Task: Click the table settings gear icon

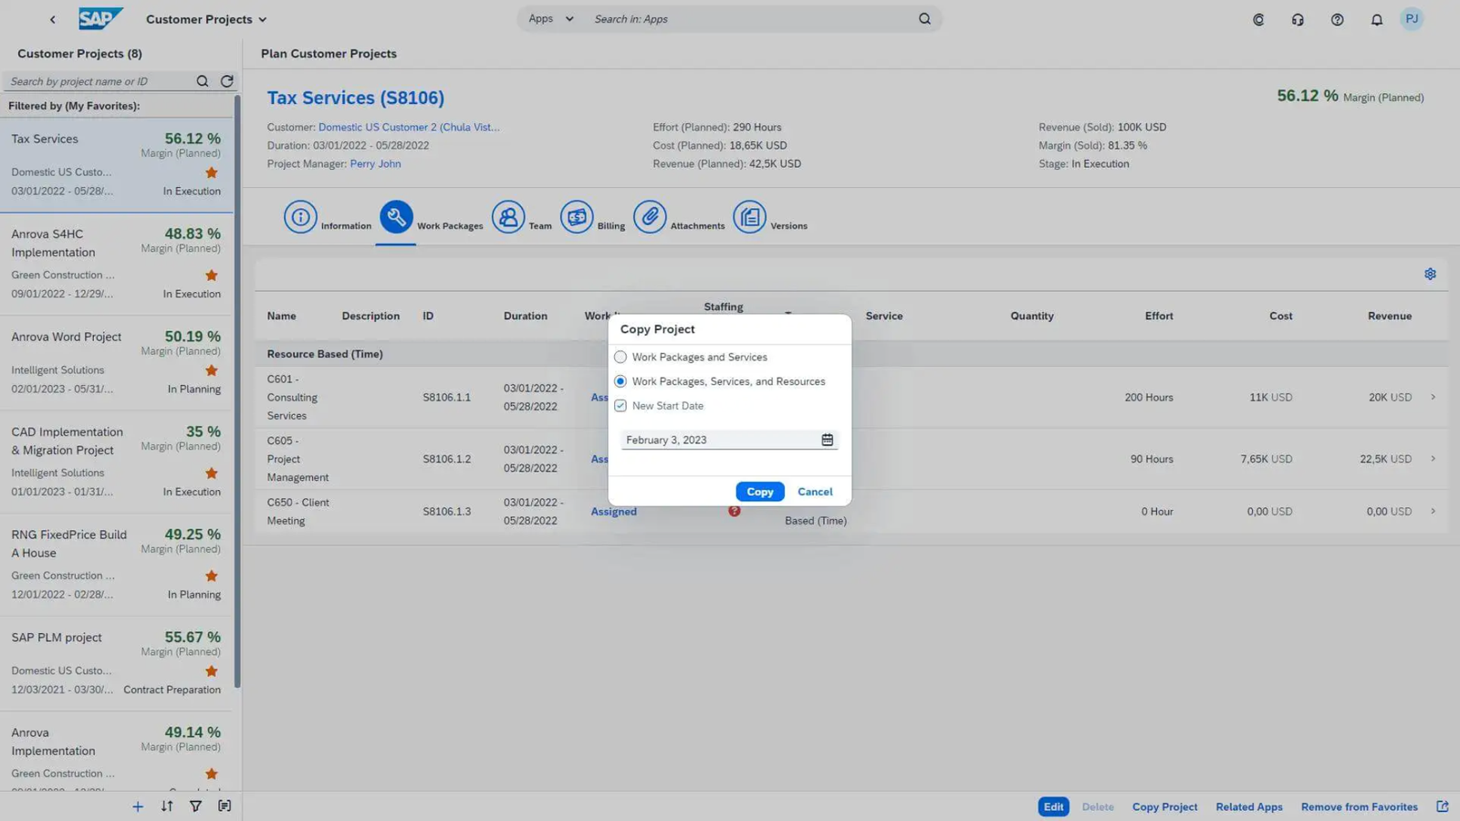Action: pyautogui.click(x=1430, y=274)
